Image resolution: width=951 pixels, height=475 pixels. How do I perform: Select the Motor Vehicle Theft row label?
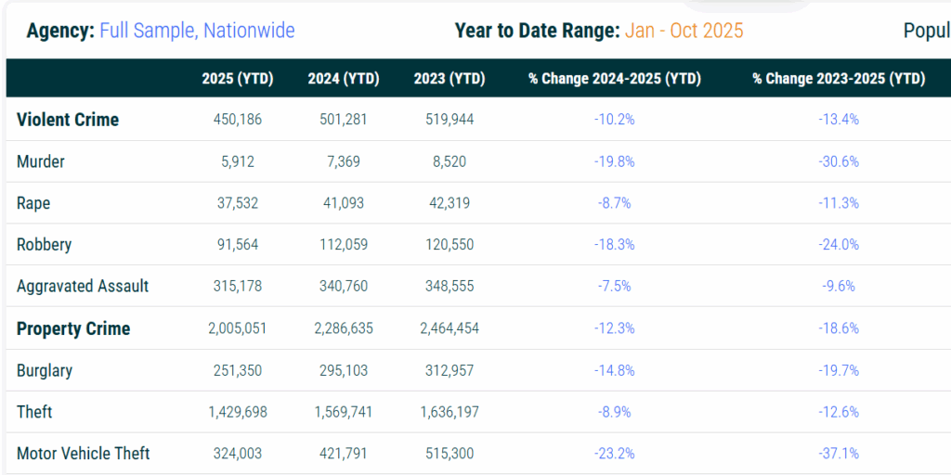[x=84, y=454]
